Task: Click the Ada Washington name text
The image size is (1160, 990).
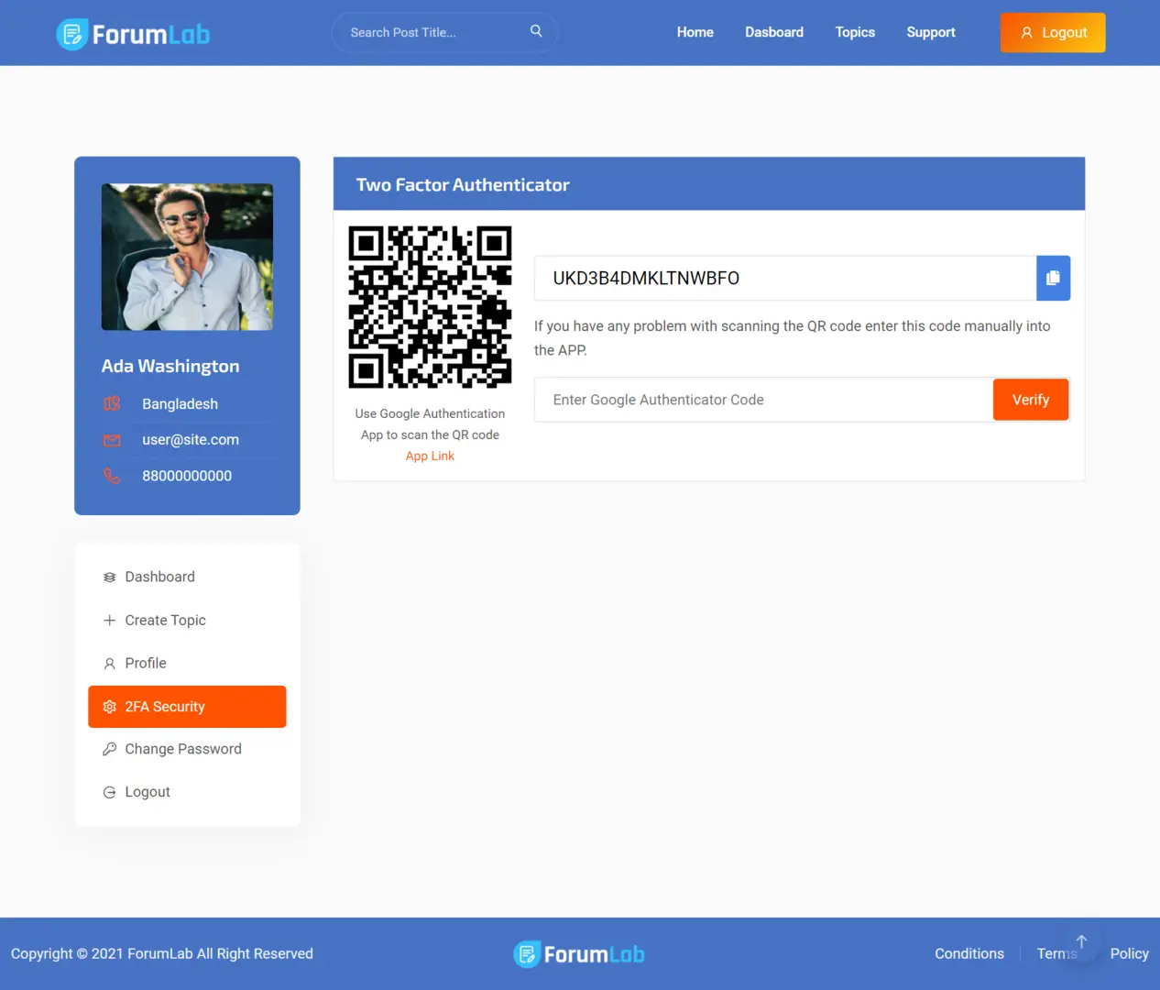Action: 170,366
